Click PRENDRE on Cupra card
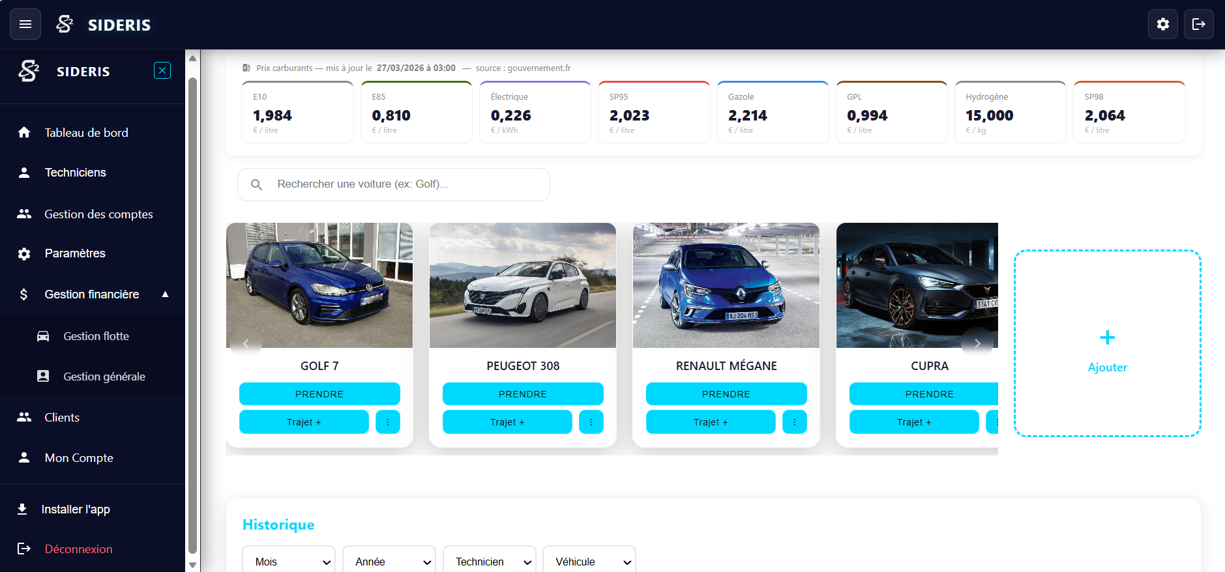1225x572 pixels. pos(924,393)
